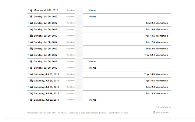Open the Feedback link in the footer
This screenshot has width=195, height=122.
coord(62,113)
